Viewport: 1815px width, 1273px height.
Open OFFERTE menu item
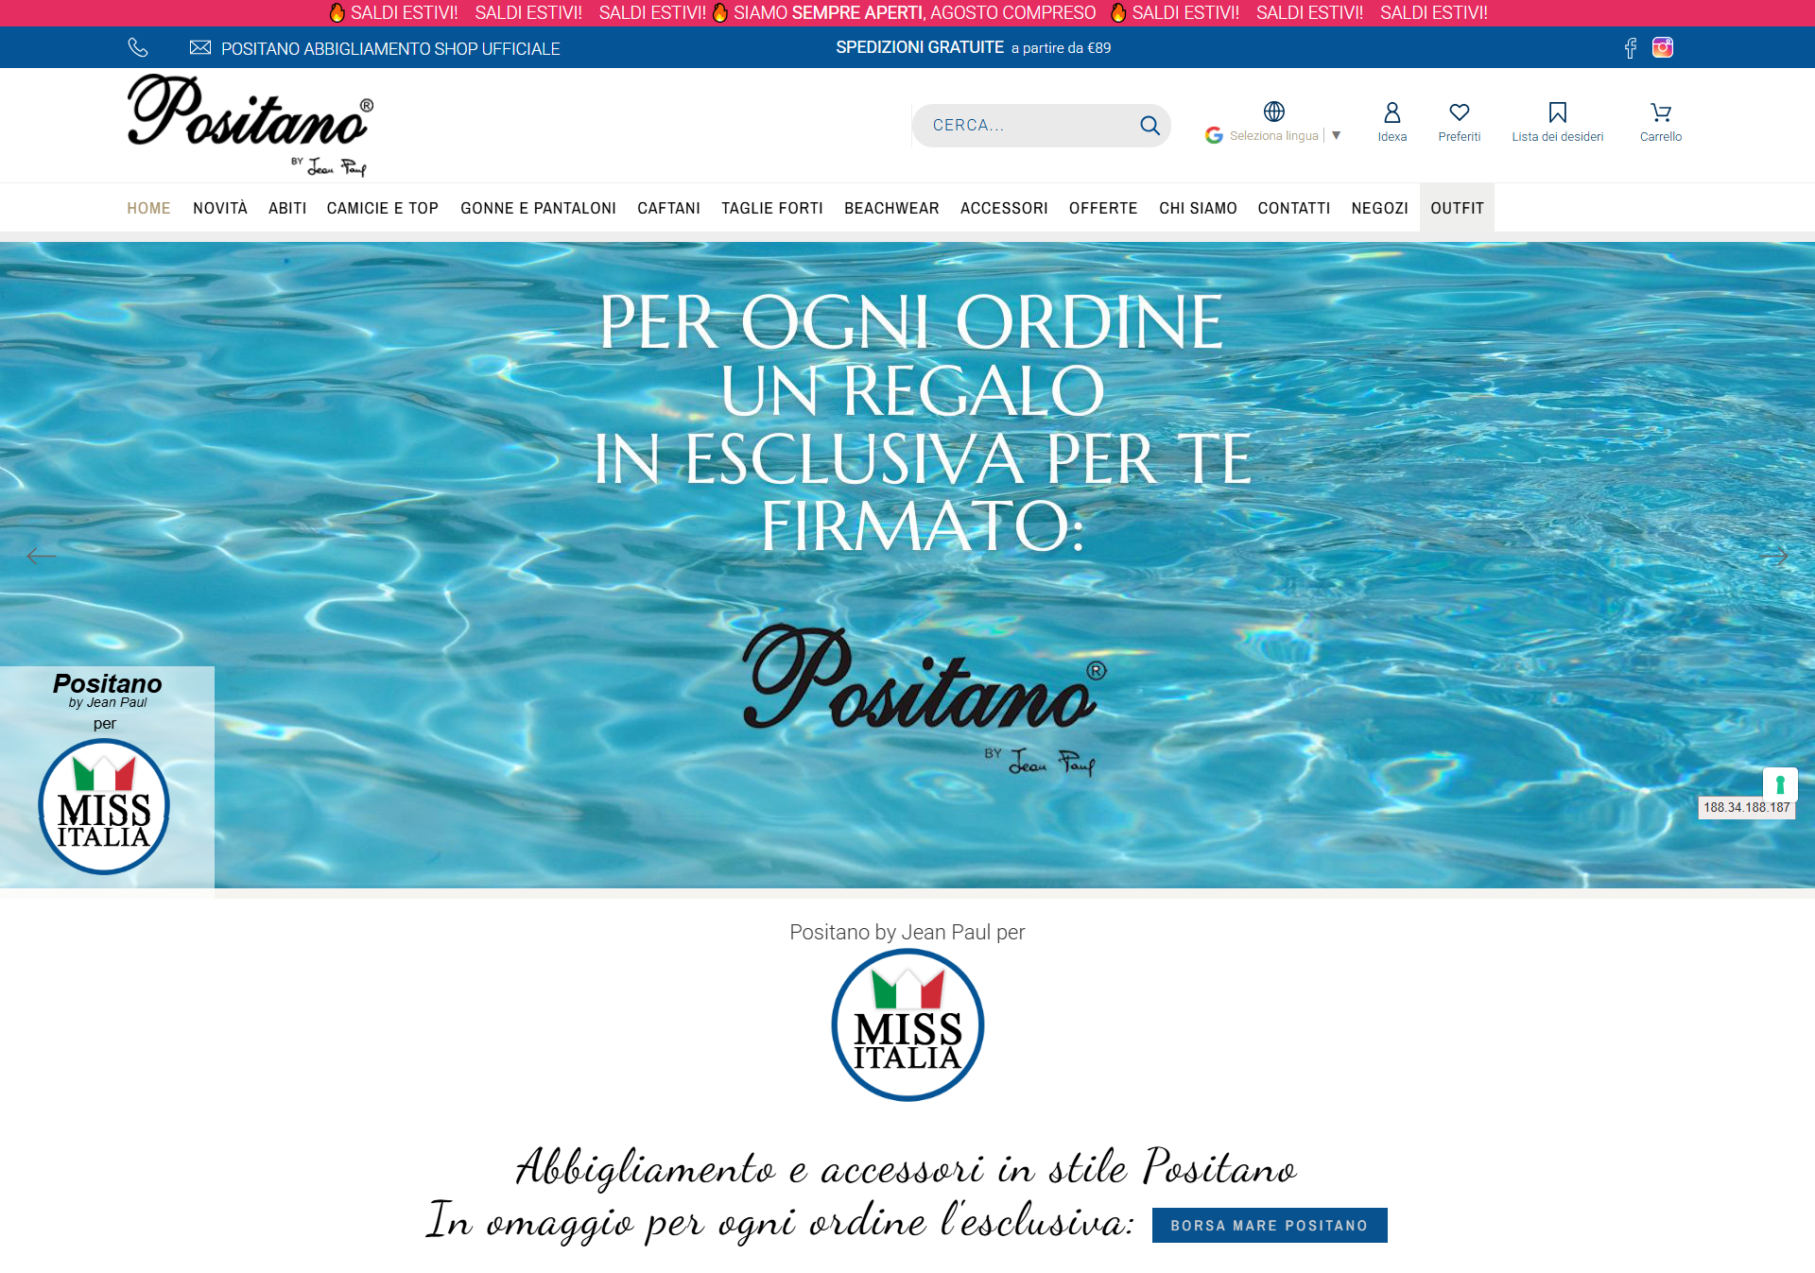click(1103, 208)
